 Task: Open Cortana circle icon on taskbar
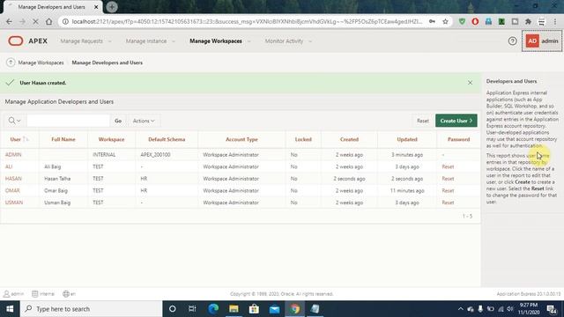173,309
